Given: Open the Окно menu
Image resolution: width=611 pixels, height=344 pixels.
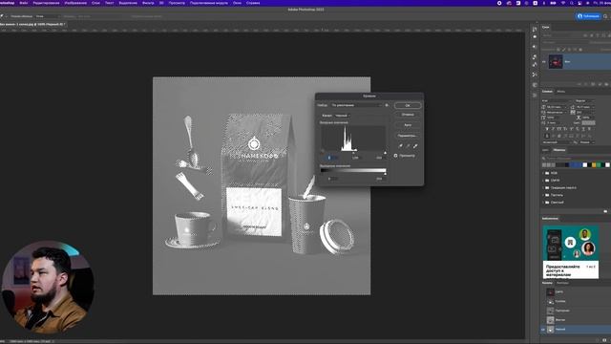Looking at the screenshot, I should (237, 3).
